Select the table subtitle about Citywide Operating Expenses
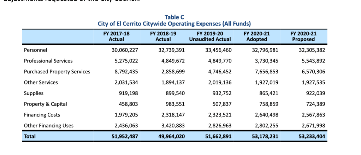 tap(174, 24)
